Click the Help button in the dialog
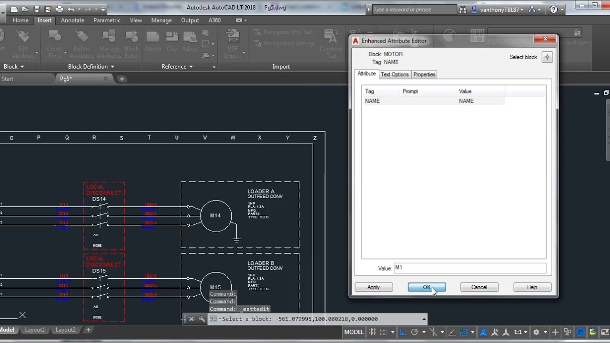The height and width of the screenshot is (343, 610). (532, 287)
